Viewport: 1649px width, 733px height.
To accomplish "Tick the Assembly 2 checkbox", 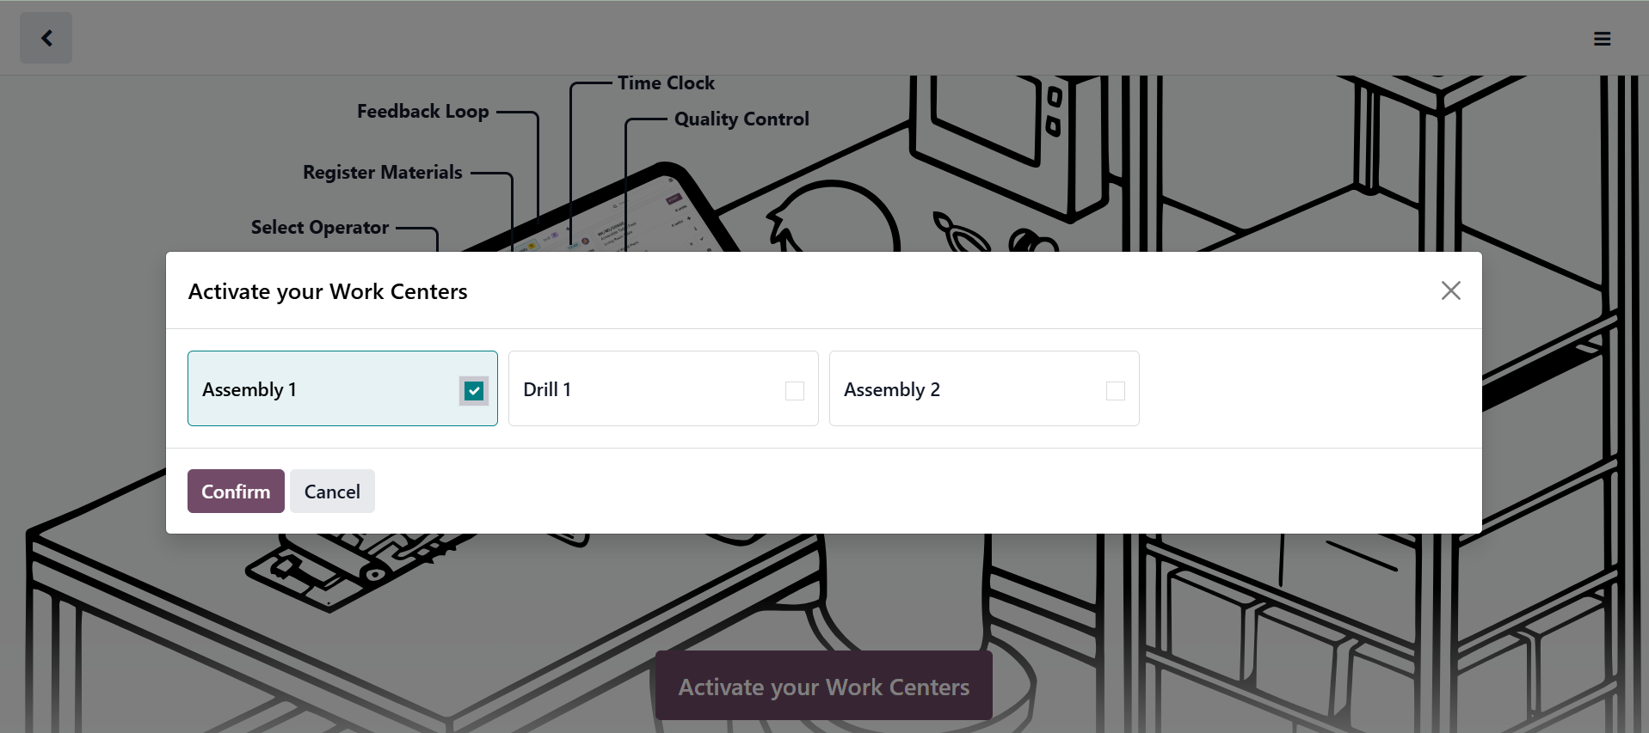I will point(1115,391).
